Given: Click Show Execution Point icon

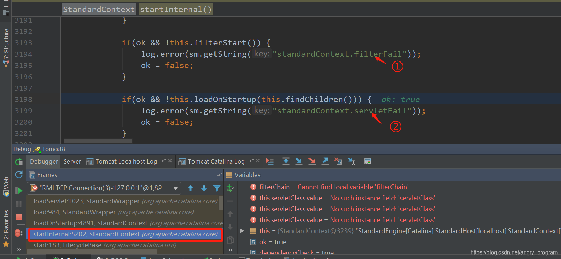Looking at the screenshot, I should click(270, 161).
